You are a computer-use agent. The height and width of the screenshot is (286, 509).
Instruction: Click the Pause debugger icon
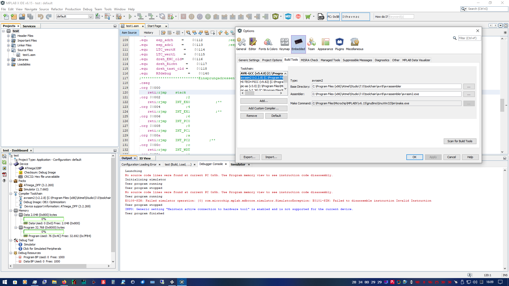click(x=191, y=17)
